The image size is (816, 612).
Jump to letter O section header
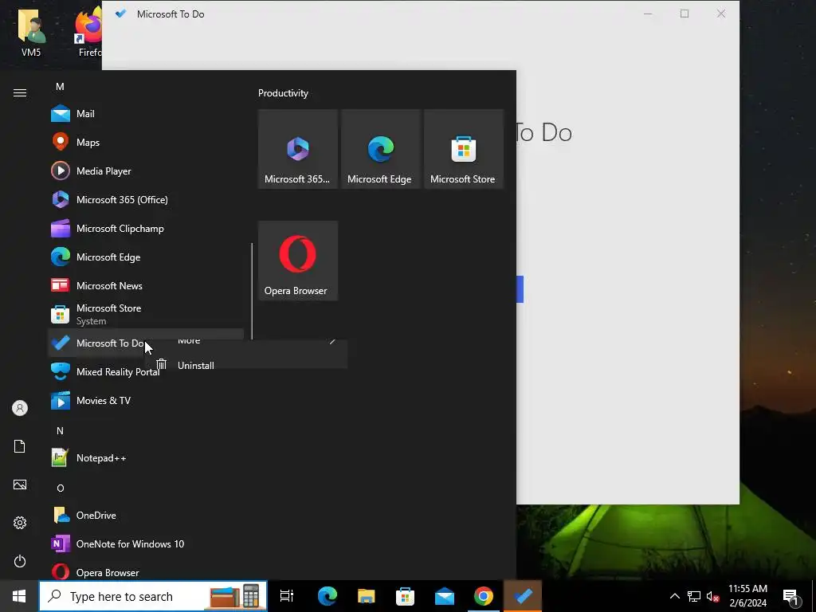point(61,488)
